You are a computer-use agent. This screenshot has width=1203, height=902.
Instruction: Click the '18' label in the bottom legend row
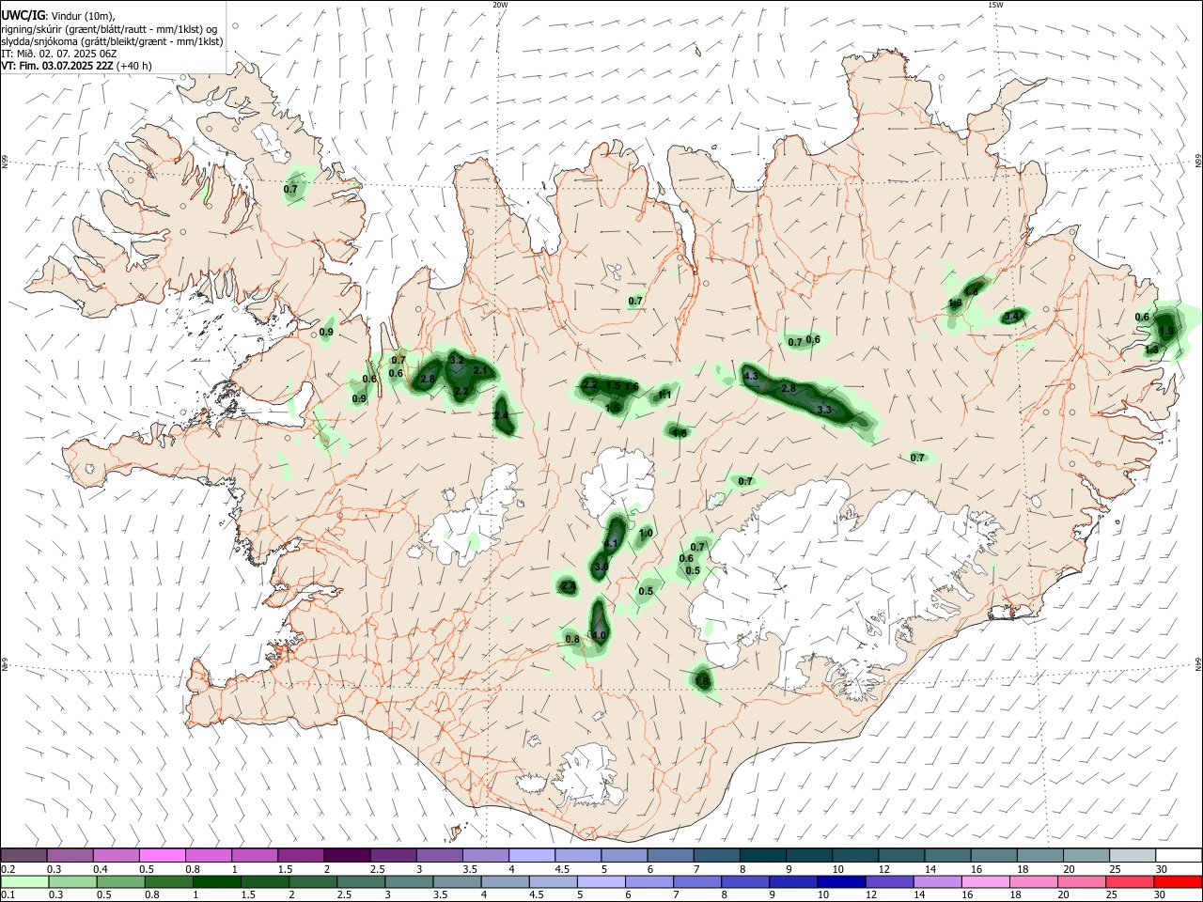[1018, 895]
